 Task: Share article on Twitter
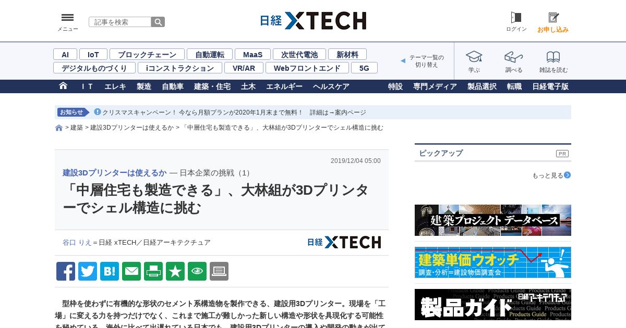point(88,271)
